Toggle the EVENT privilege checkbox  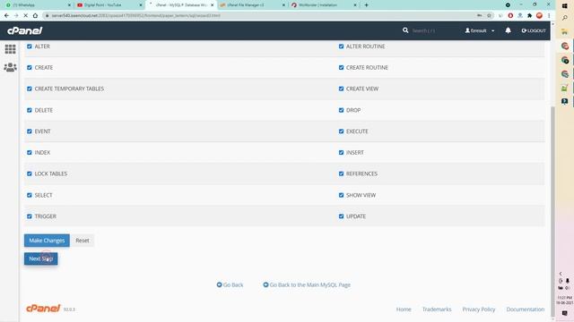[x=30, y=131]
